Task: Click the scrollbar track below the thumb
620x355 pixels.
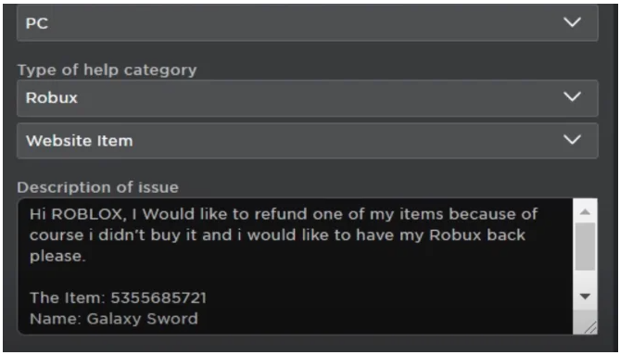Action: pos(585,281)
